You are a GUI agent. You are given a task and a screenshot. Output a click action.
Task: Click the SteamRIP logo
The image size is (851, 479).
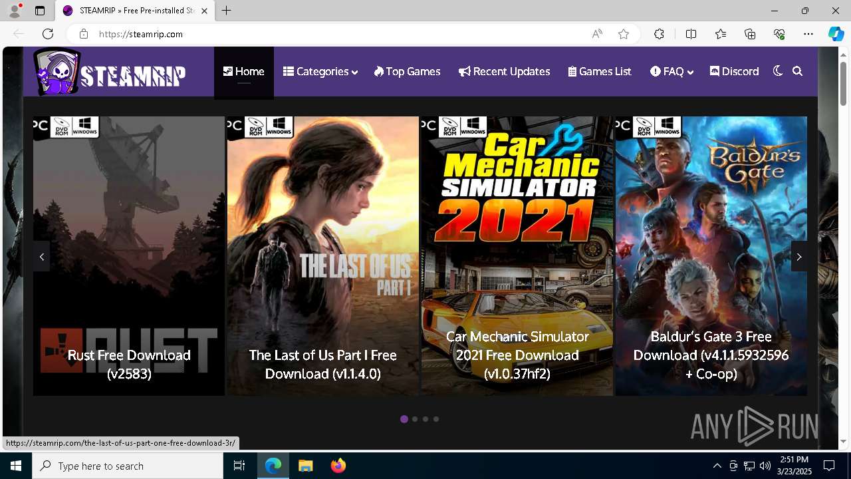tap(110, 71)
